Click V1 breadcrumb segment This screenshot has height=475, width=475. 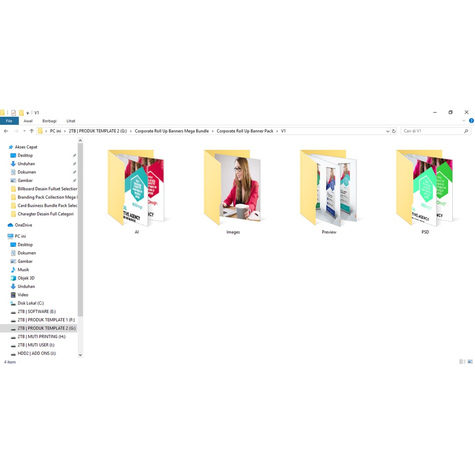pos(283,131)
